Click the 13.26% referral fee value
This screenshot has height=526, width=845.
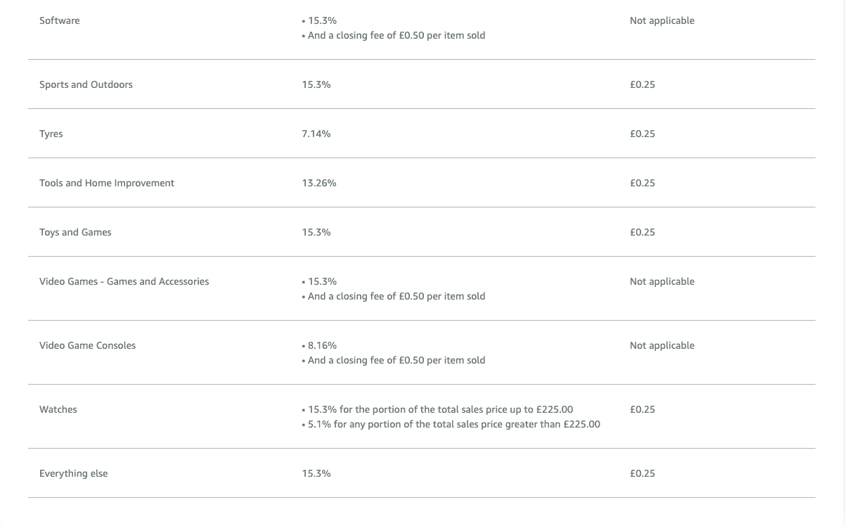319,183
